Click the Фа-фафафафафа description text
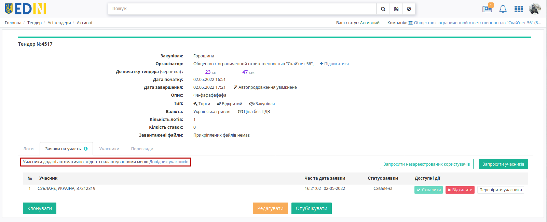This screenshot has width=547, height=222. (x=210, y=95)
